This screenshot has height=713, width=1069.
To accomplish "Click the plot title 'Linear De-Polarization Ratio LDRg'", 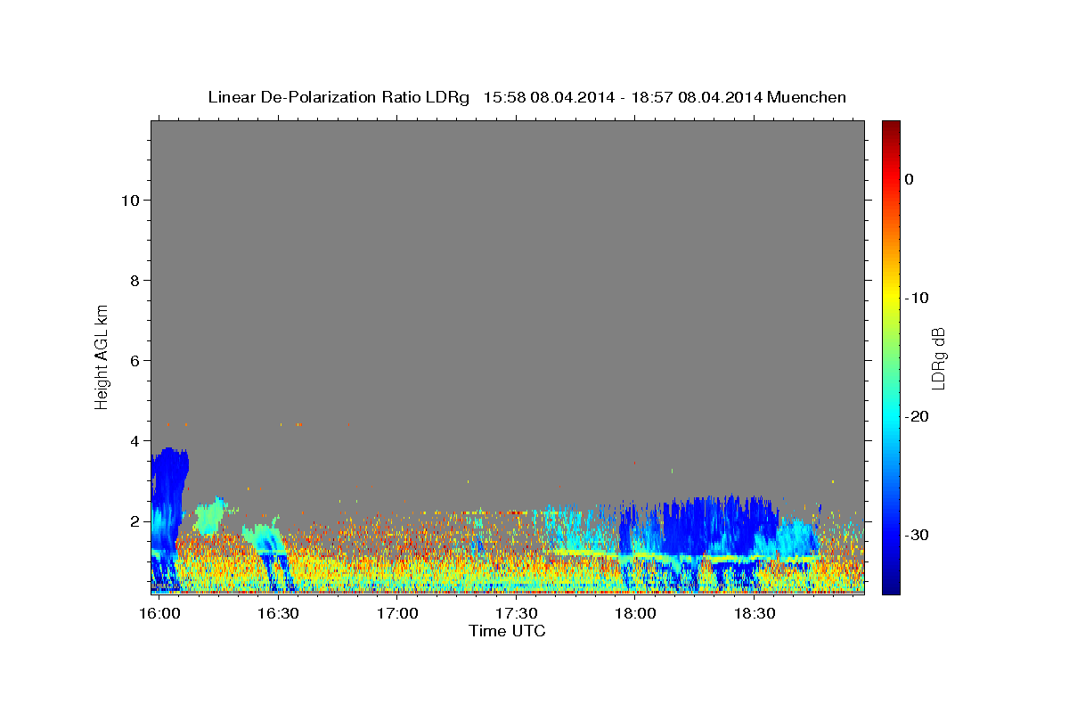I will [x=338, y=97].
